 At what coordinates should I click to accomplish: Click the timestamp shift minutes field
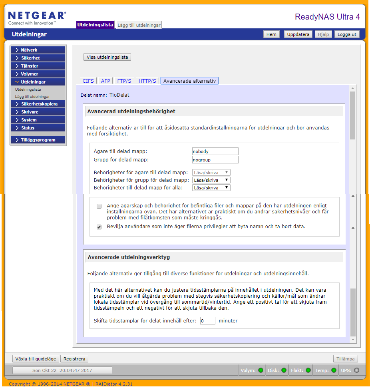click(208, 321)
